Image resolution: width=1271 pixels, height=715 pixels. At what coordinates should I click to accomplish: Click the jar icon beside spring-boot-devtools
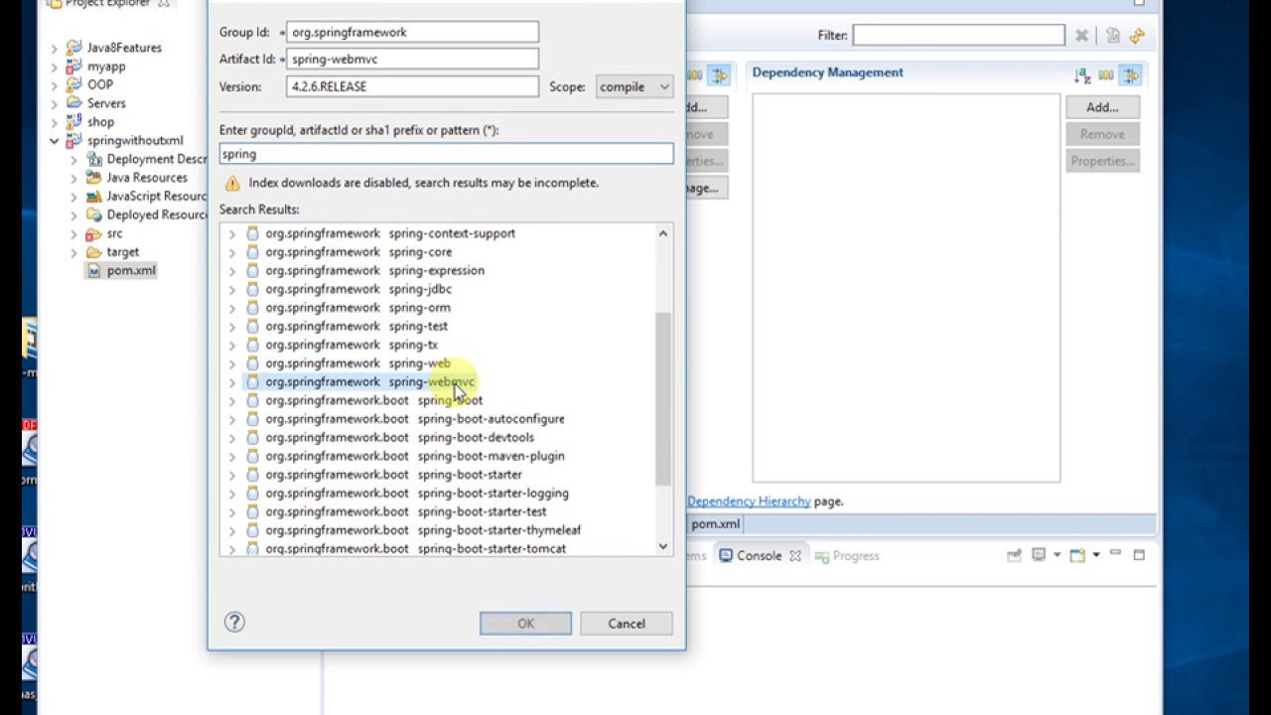[x=252, y=437]
